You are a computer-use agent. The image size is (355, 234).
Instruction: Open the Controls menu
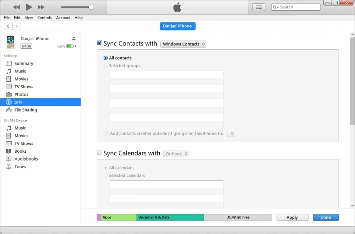click(44, 18)
